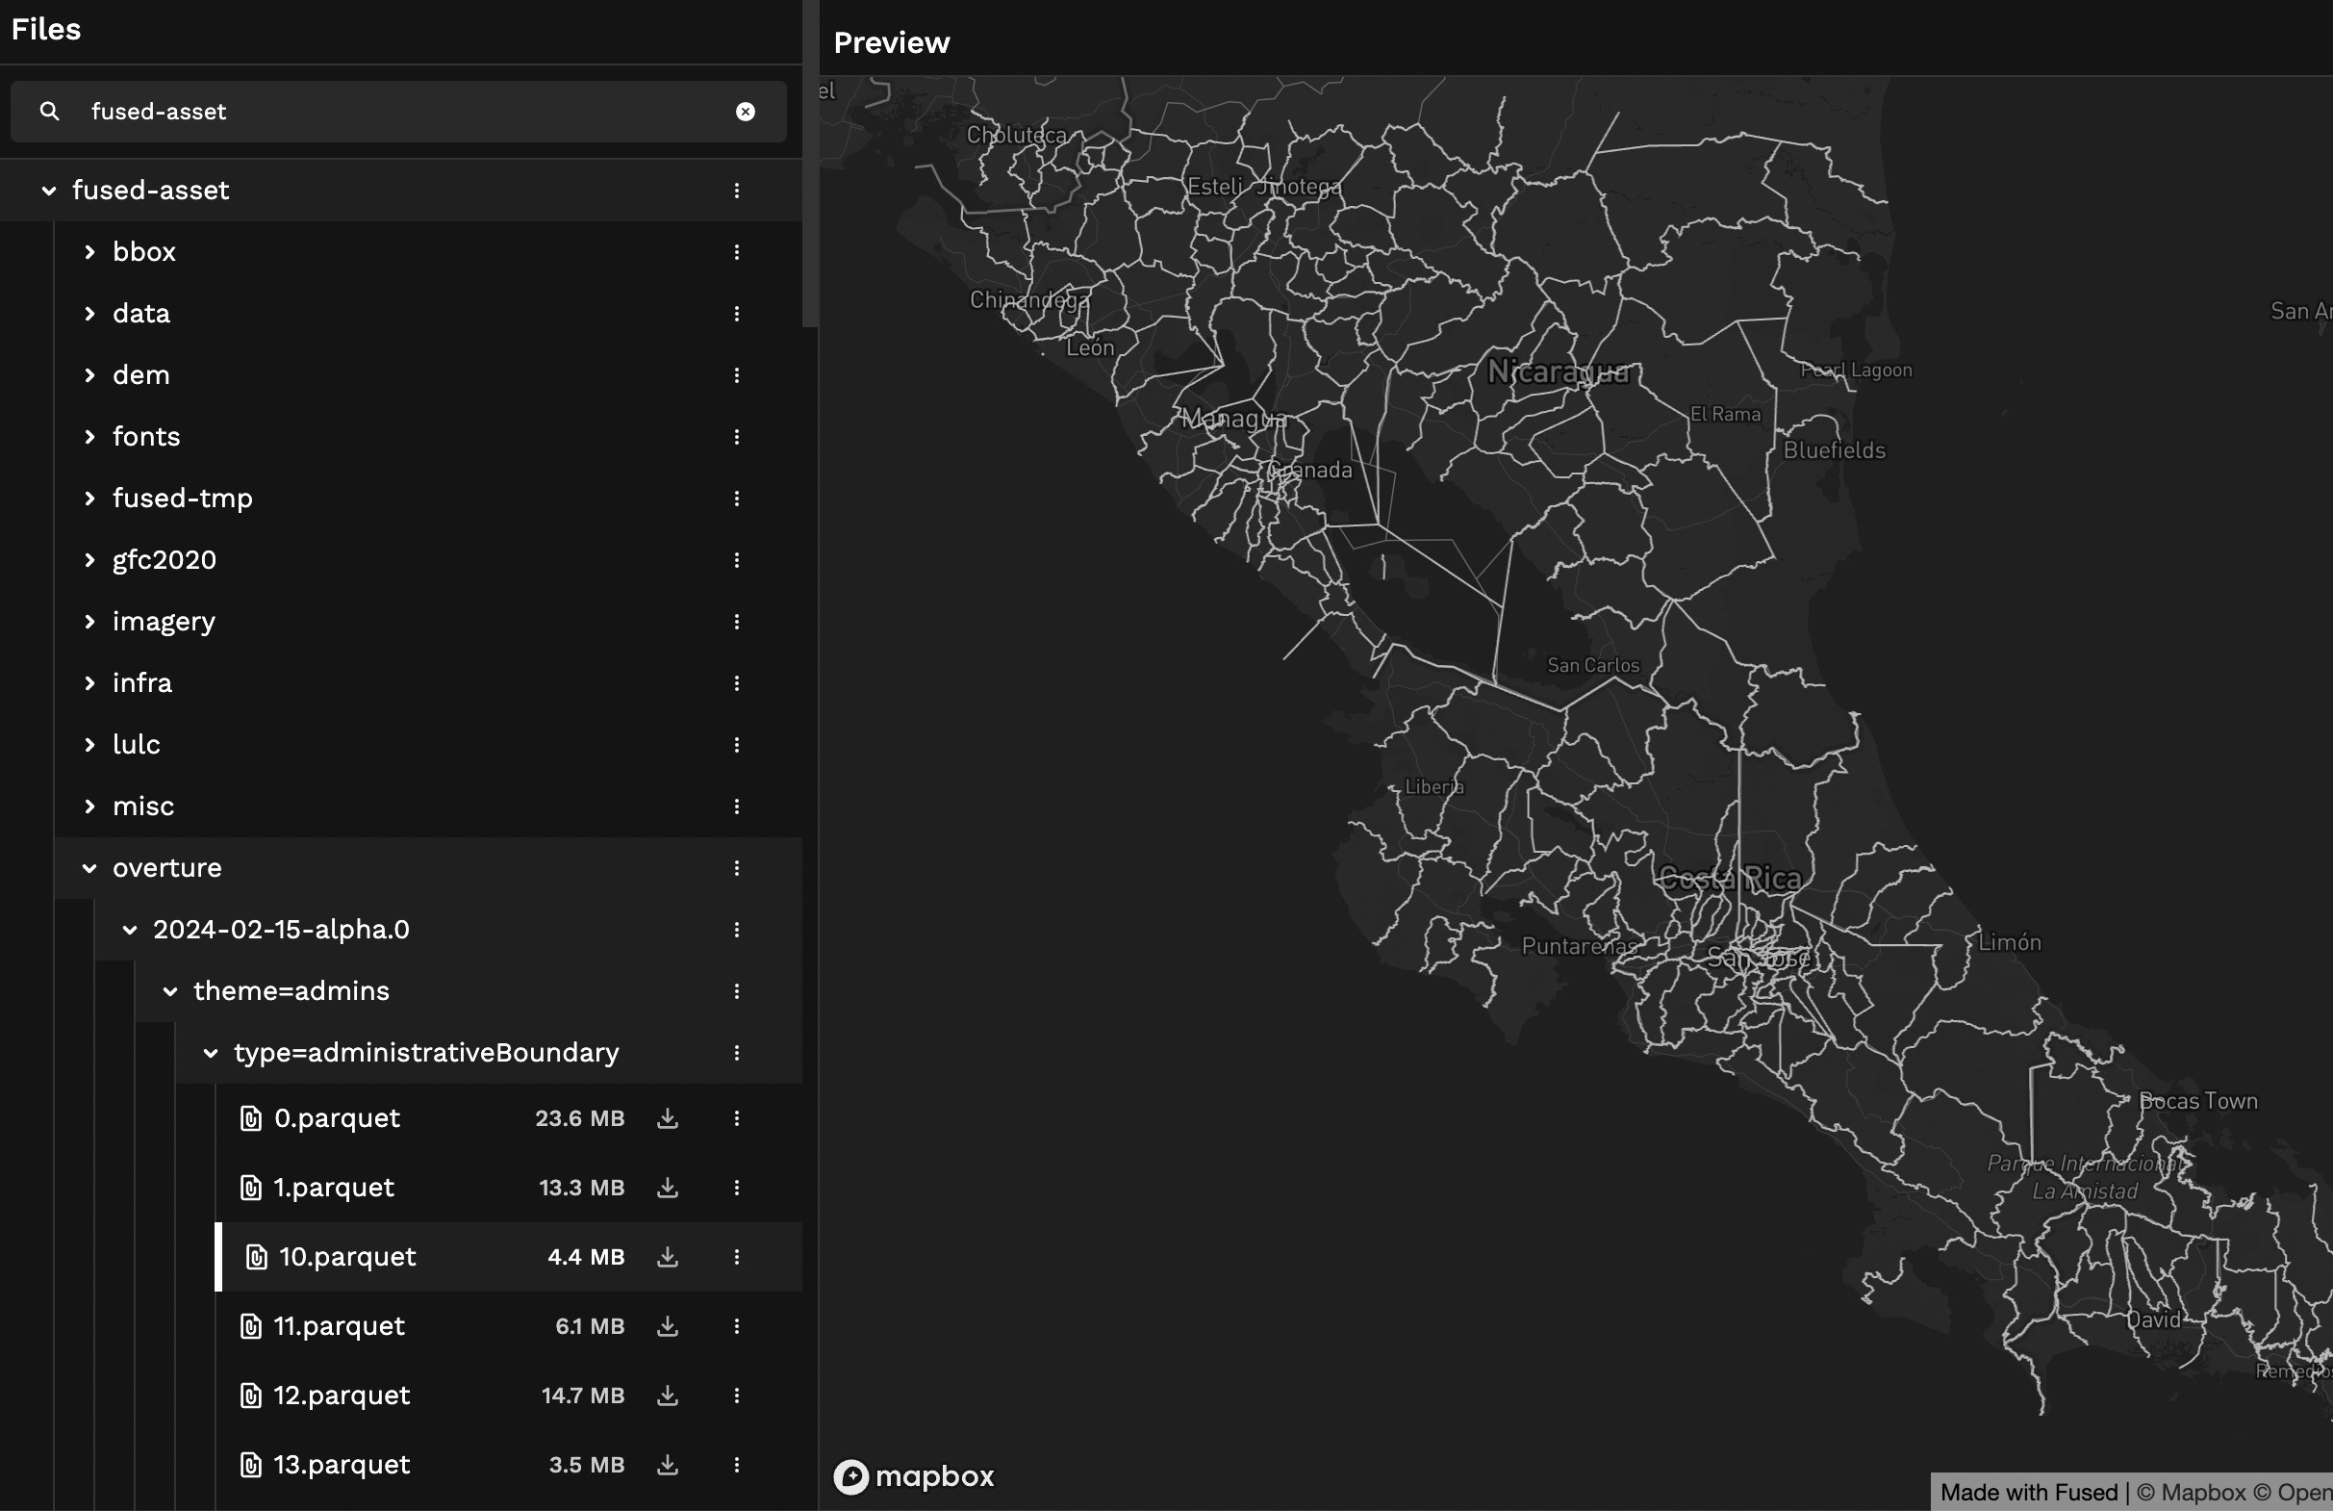Expand the bbox folder
This screenshot has height=1511, width=2333.
coord(87,252)
